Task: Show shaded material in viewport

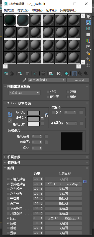Action: (x=66, y=73)
